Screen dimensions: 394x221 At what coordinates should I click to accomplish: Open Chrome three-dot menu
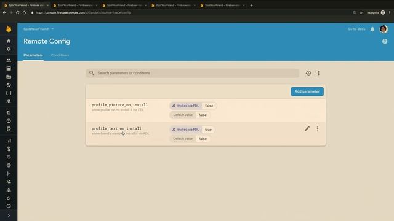[x=390, y=12]
